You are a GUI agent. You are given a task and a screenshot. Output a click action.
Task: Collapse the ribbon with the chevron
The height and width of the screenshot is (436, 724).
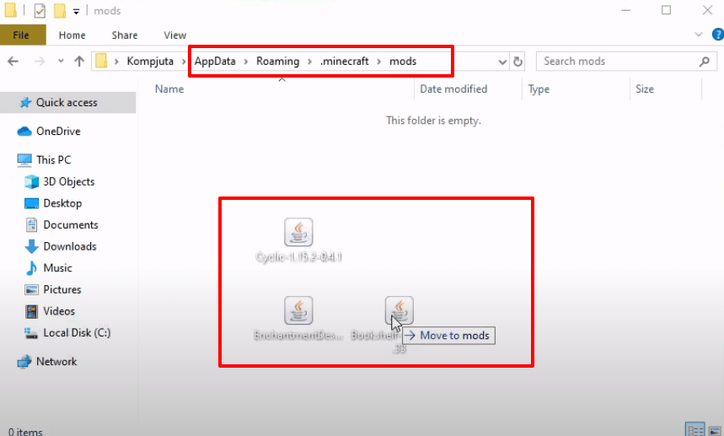(698, 35)
